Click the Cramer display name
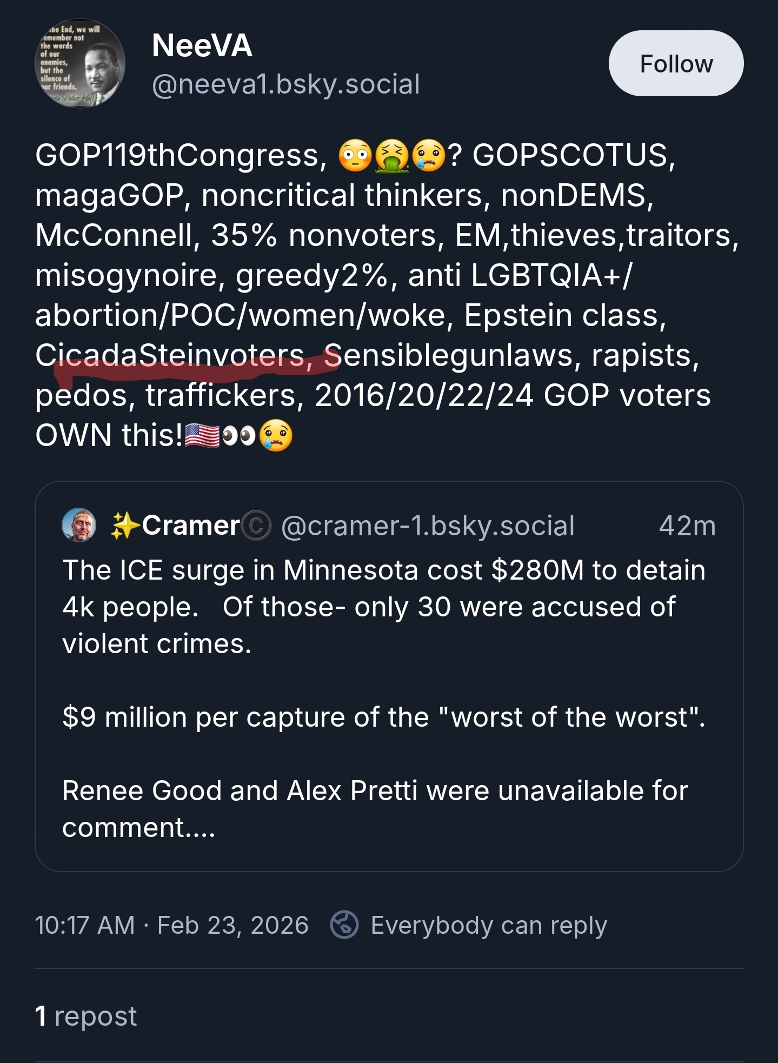 (191, 526)
